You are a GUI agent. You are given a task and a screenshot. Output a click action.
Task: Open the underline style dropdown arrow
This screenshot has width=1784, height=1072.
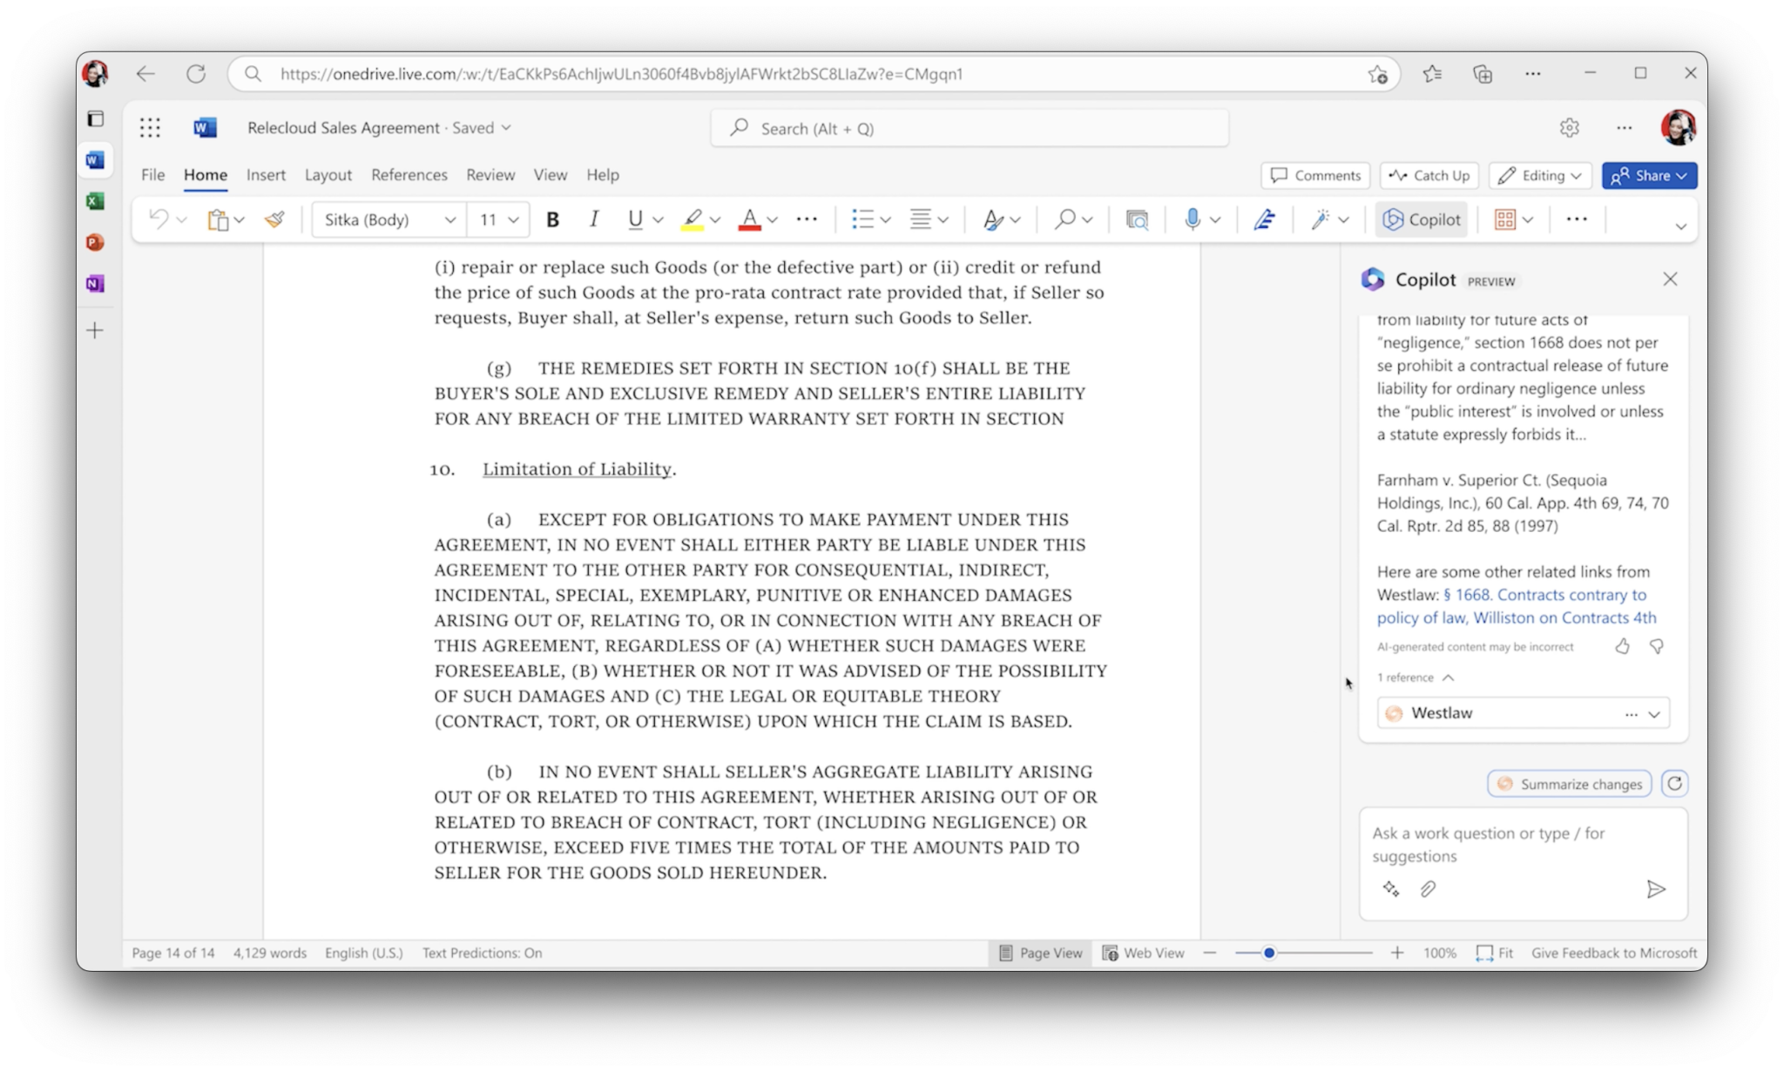(x=659, y=220)
